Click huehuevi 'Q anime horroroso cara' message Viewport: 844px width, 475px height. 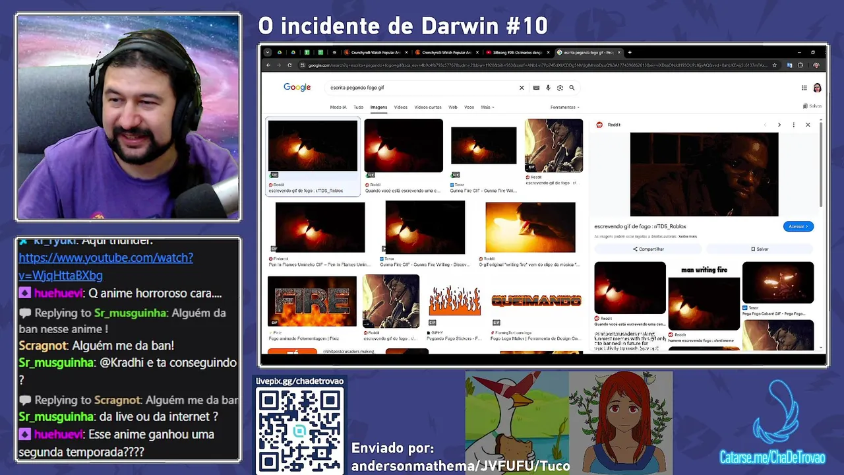(121, 293)
